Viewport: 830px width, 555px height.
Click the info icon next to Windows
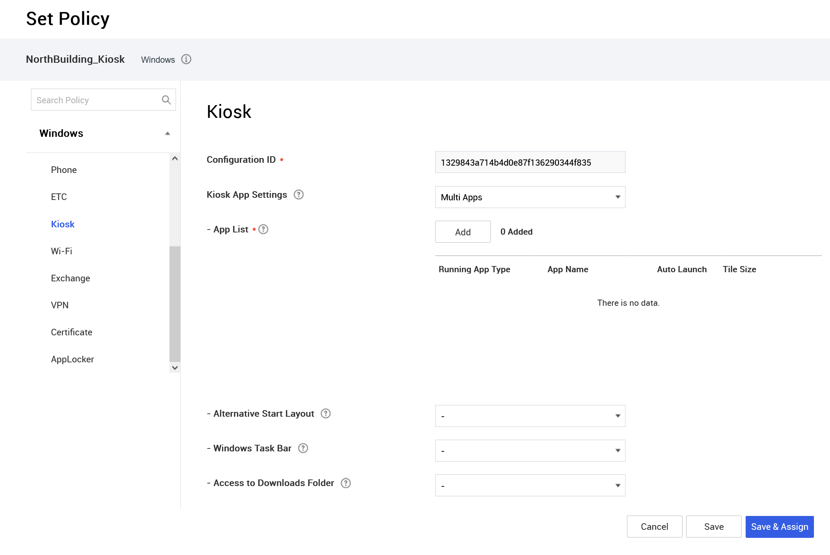[x=186, y=59]
